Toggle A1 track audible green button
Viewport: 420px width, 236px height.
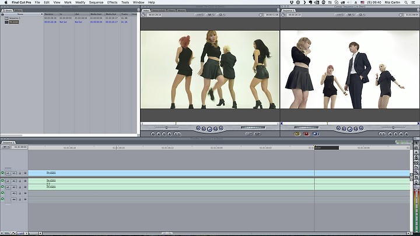(3, 181)
